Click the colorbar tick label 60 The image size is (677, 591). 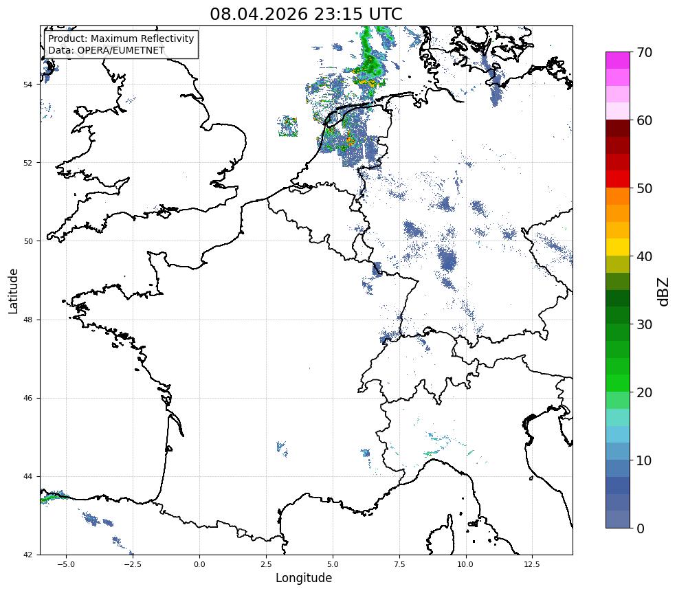point(644,120)
